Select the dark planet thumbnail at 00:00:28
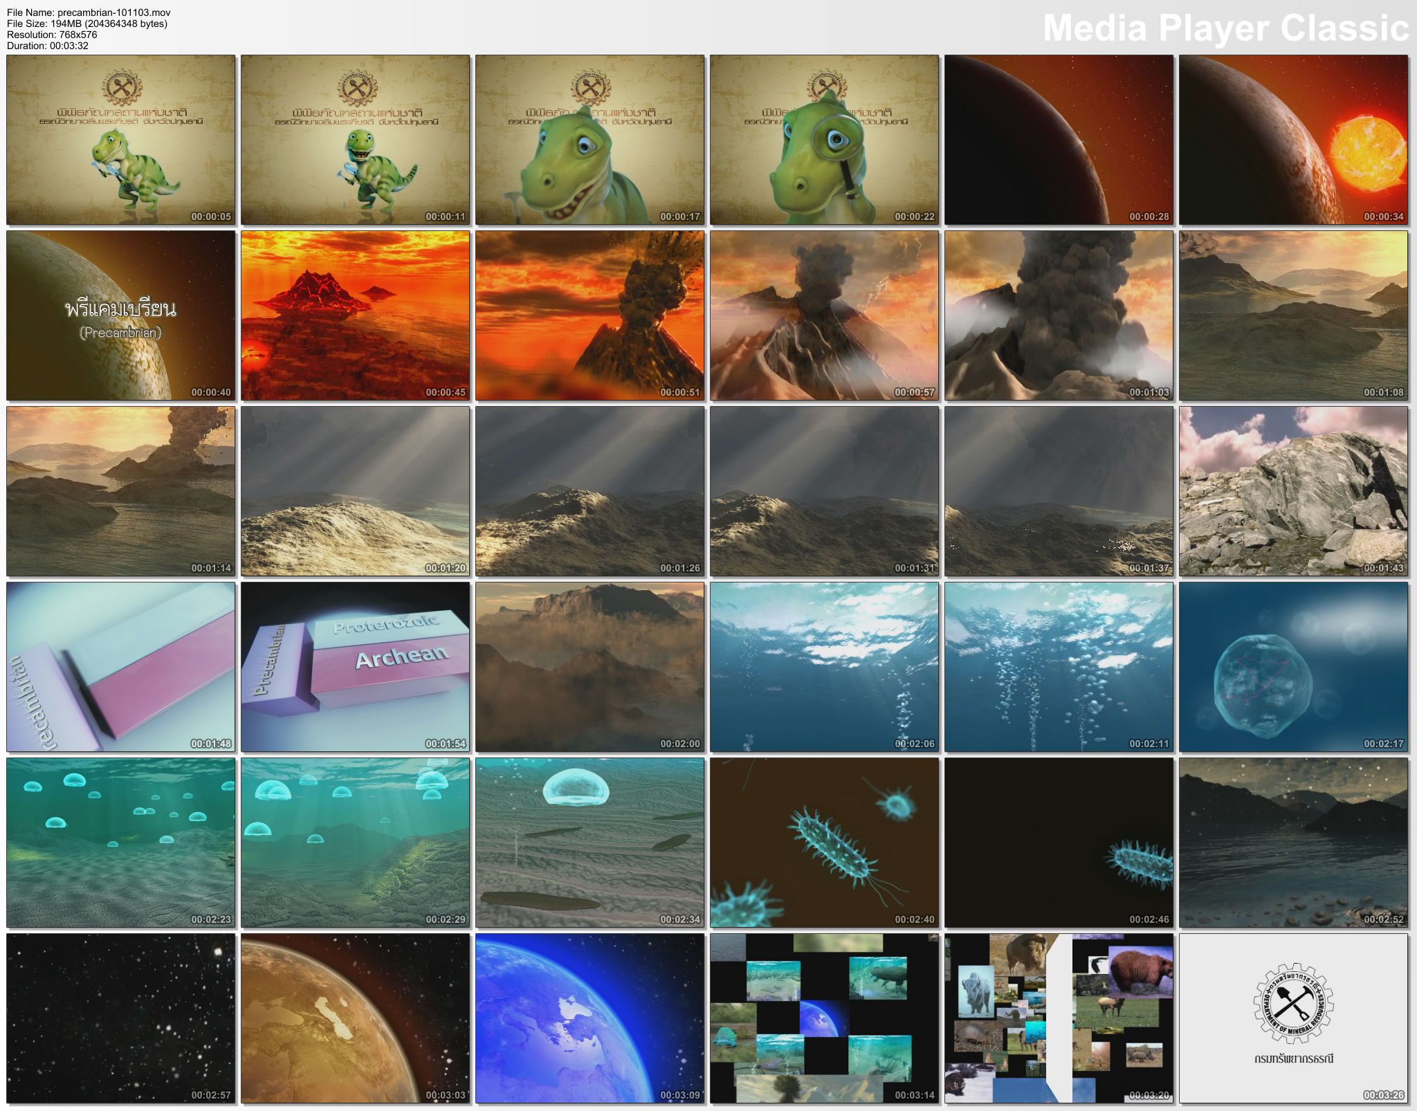 [x=1059, y=140]
